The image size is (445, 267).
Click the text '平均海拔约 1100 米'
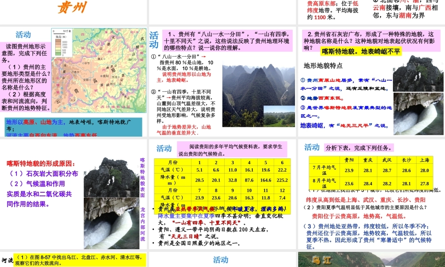tap(332, 14)
